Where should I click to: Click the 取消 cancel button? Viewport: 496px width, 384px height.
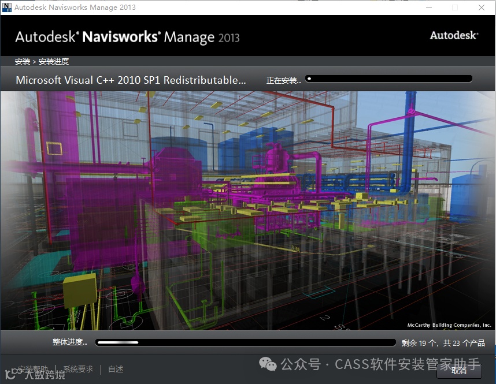click(459, 371)
